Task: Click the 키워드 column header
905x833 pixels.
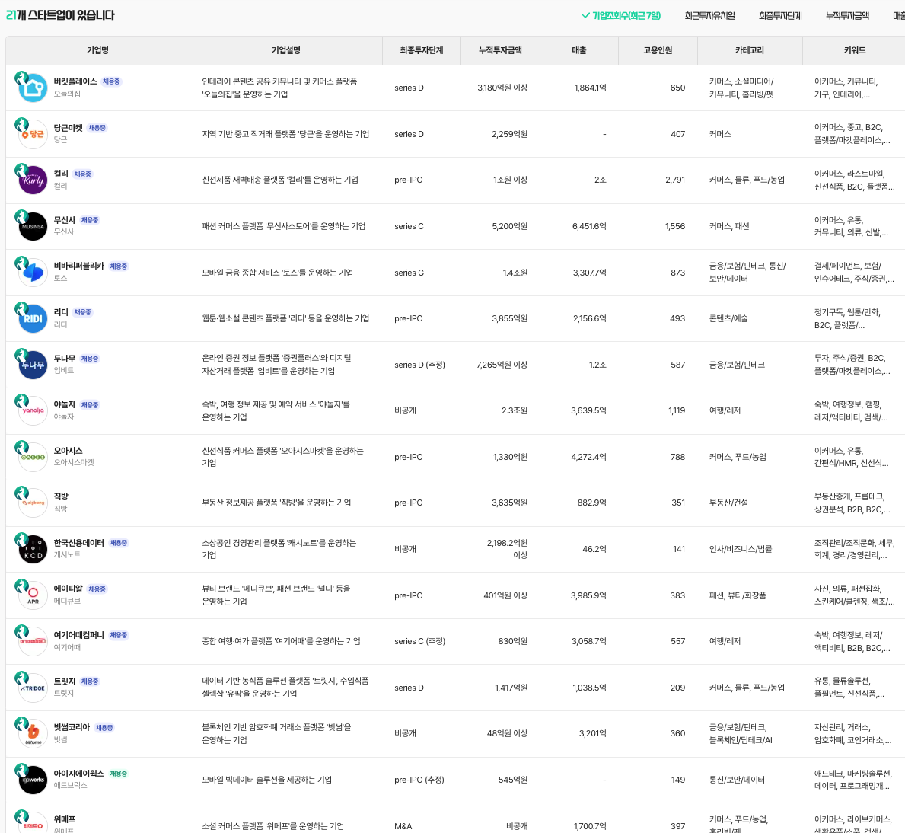Action: (x=854, y=50)
